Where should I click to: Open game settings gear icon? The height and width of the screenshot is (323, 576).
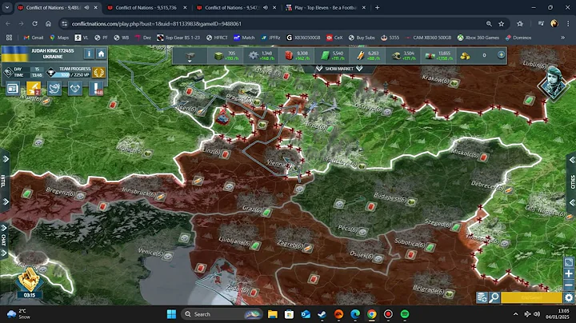pos(569,297)
